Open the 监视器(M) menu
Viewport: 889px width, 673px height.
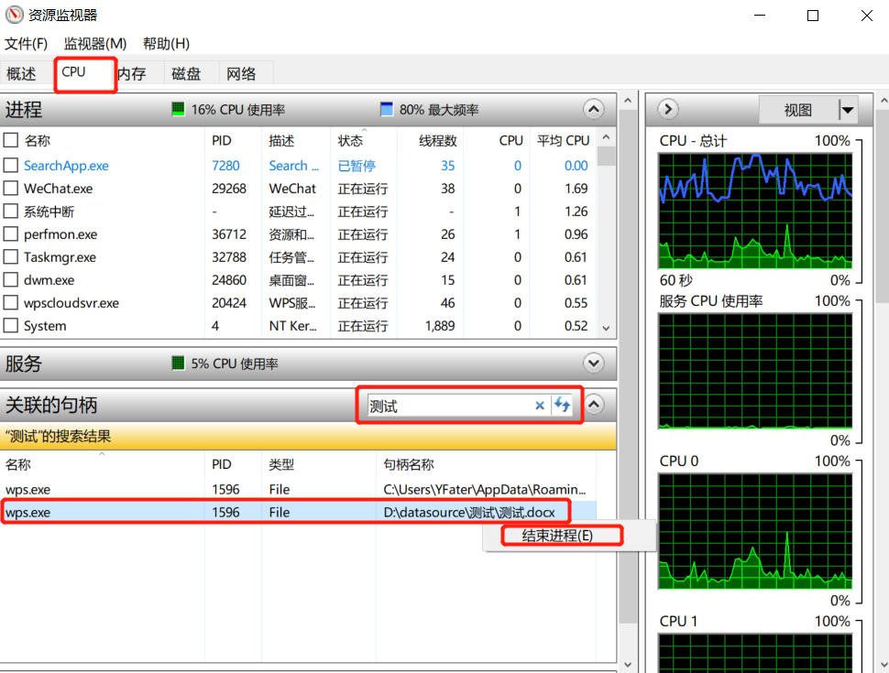coord(95,44)
